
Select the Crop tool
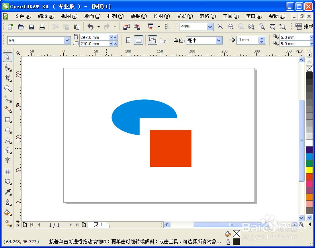coord(8,78)
